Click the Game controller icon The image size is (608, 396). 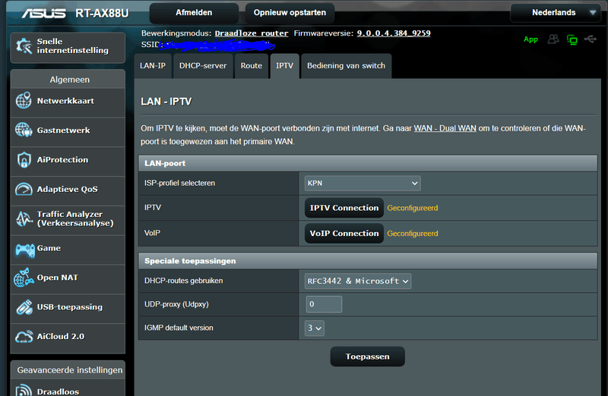tap(25, 250)
